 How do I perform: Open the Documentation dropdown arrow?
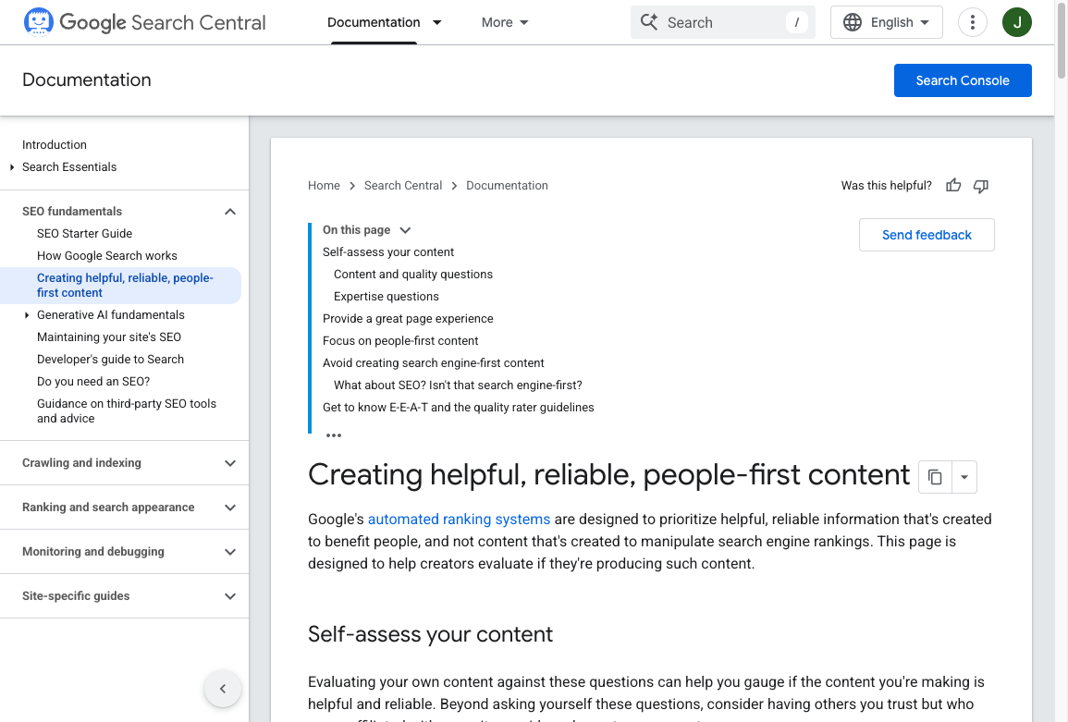[437, 22]
